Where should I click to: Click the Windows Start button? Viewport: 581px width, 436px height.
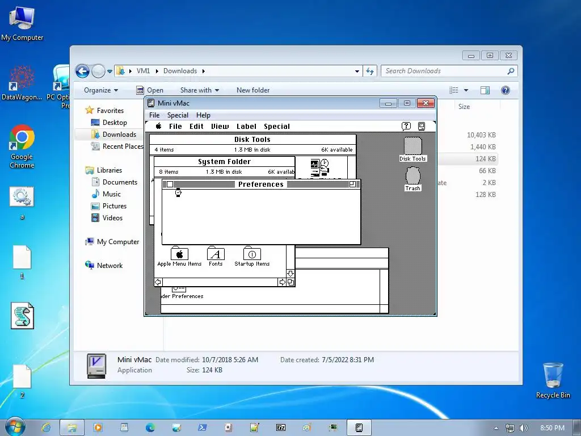point(15,427)
